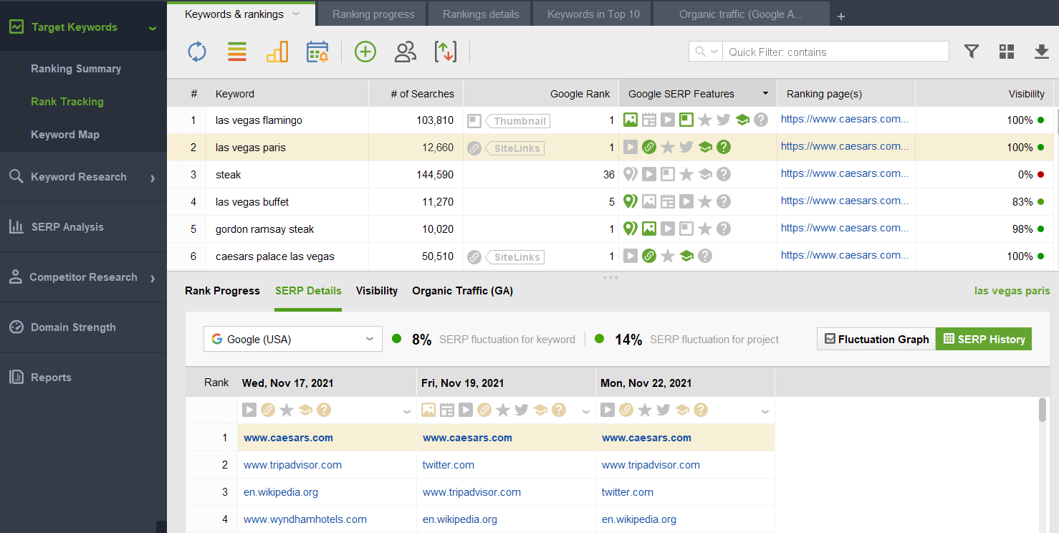Switch to the Keywords in Top 10 tab
This screenshot has height=533, width=1059.
tap(593, 14)
